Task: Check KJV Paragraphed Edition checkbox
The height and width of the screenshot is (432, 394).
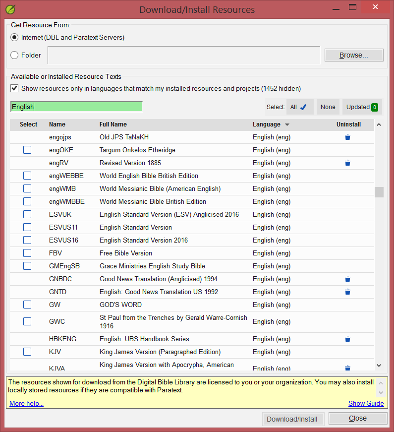Action: click(27, 352)
